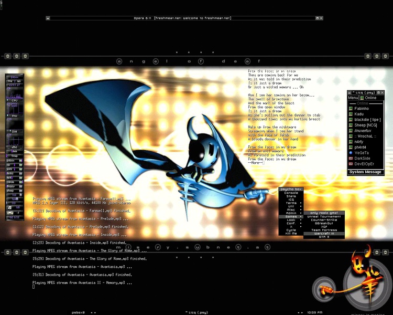Viewport: 393px width, 315px height.
Task: Select Cycle in the psycho box menu
Action: point(291,230)
